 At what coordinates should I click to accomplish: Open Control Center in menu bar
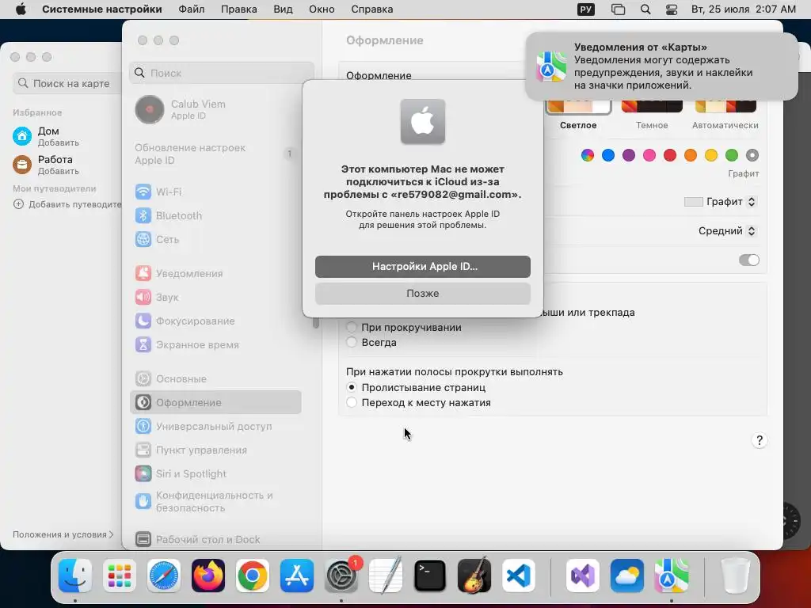click(x=672, y=9)
